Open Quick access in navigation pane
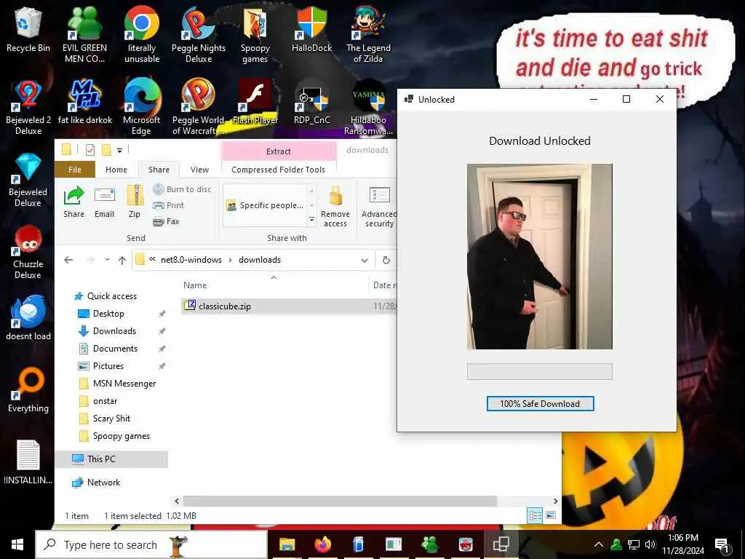745x559 pixels. (111, 296)
